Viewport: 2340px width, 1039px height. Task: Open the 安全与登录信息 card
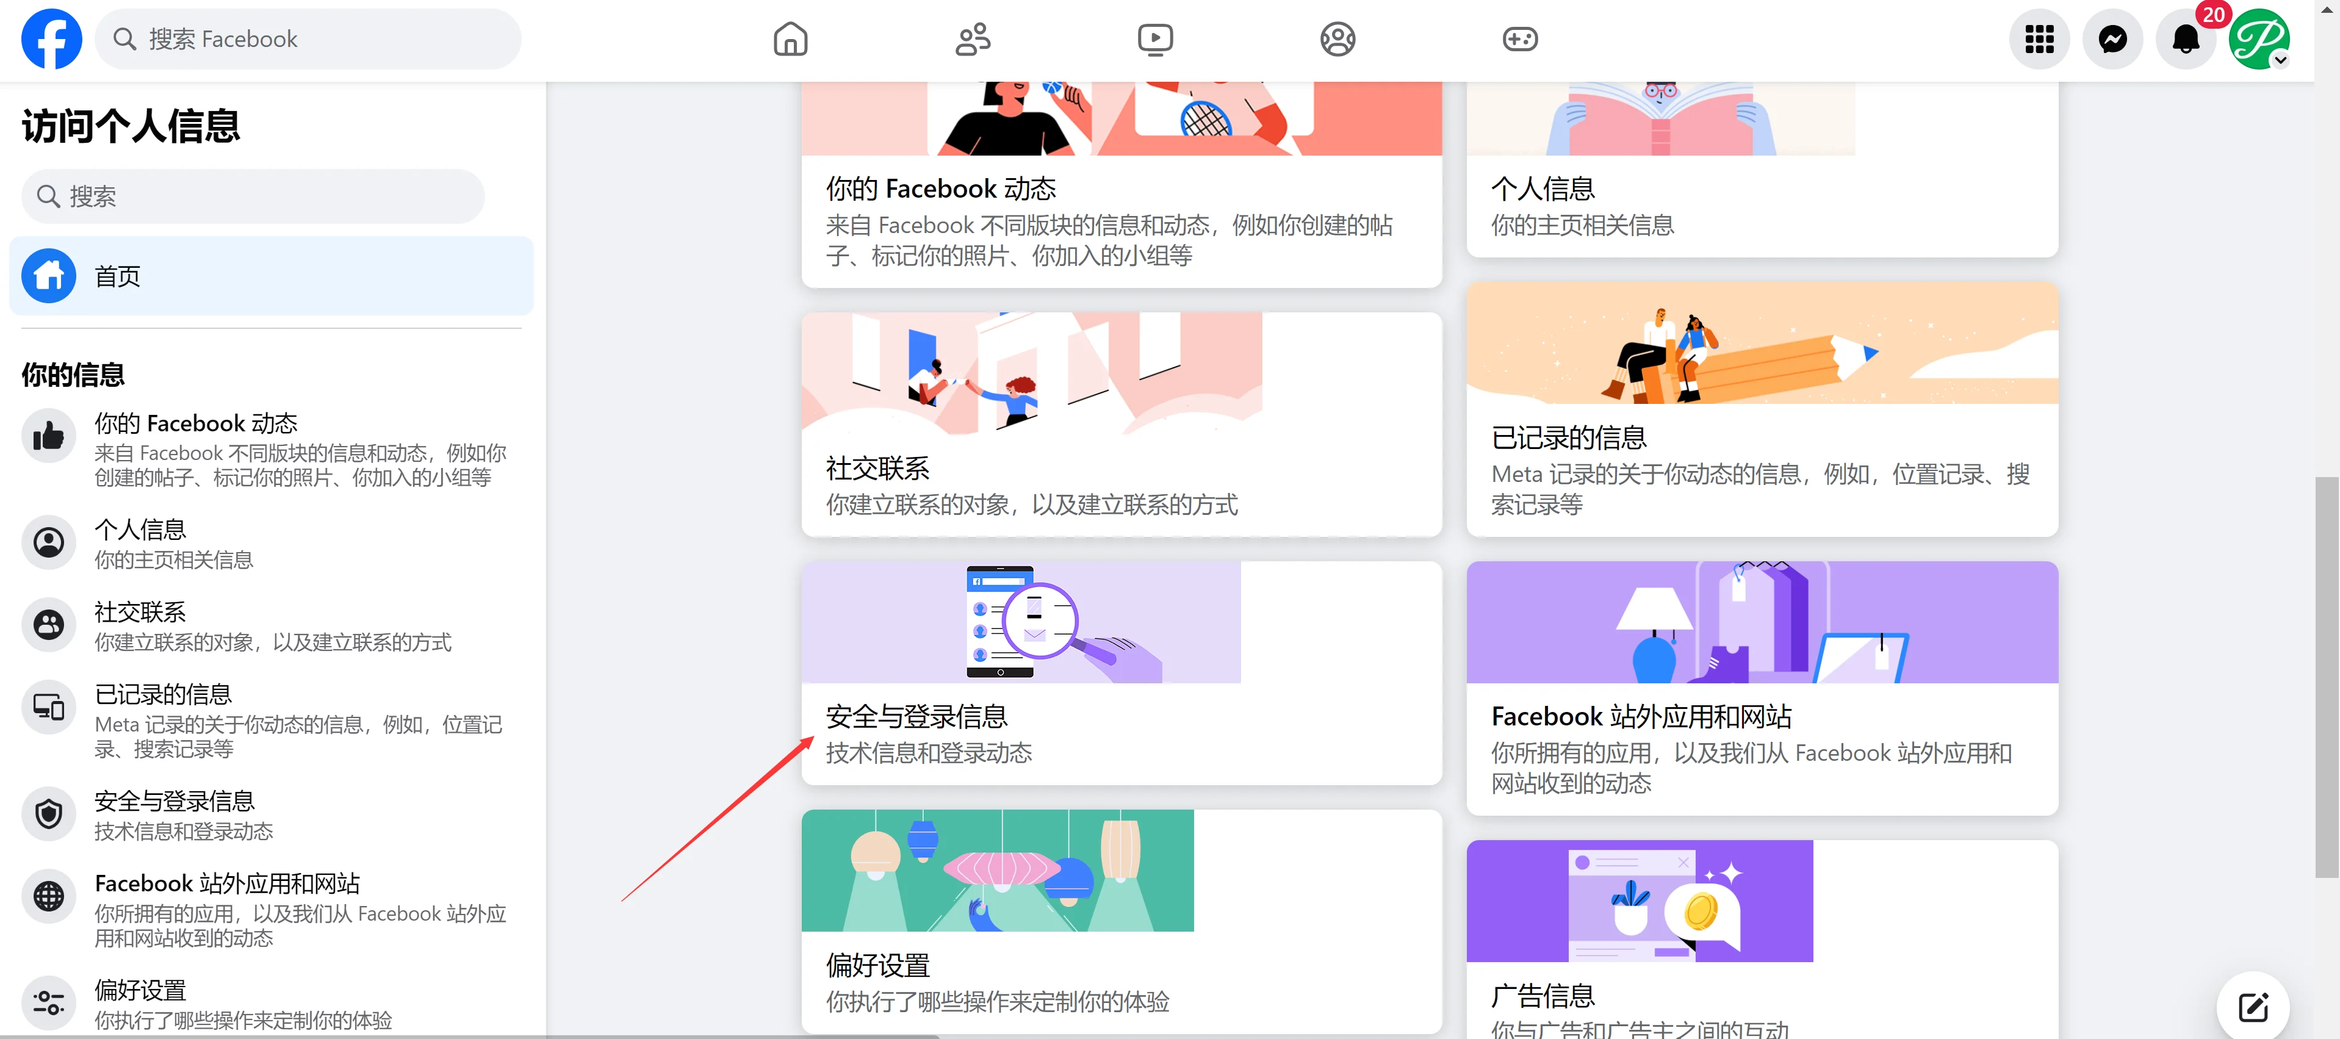pyautogui.click(x=1121, y=673)
